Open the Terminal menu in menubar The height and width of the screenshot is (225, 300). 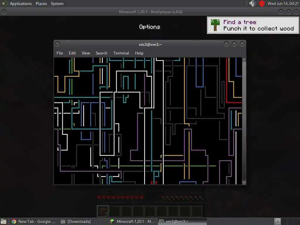click(121, 53)
